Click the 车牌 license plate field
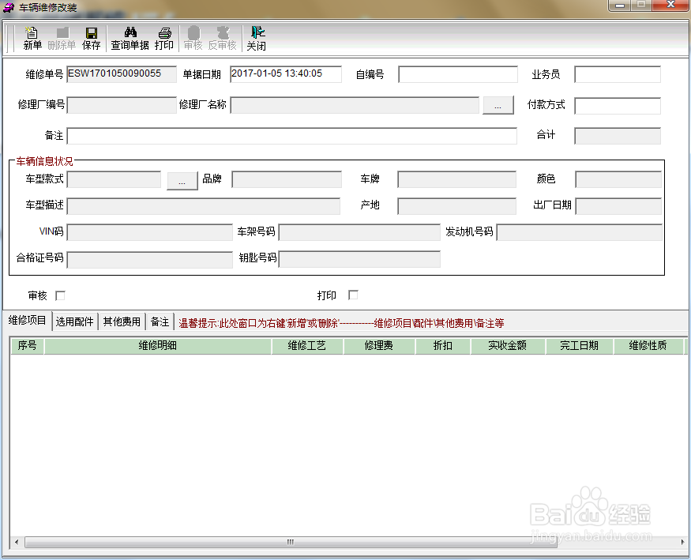 (x=457, y=180)
